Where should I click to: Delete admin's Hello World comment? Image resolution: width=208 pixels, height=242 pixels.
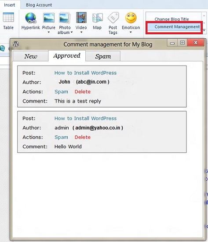(83, 137)
